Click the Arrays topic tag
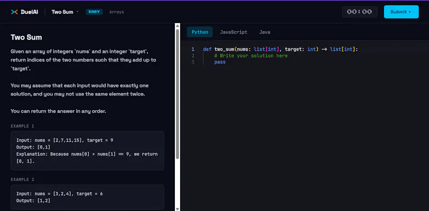Image resolution: width=429 pixels, height=211 pixels. click(116, 12)
